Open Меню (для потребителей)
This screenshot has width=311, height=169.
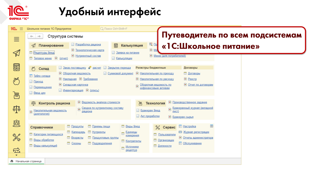point(170,56)
